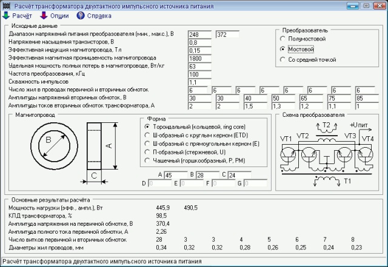Screen dimensions: 388x267
Task: Click secondary voltage field showing 85
Action: pos(367,98)
